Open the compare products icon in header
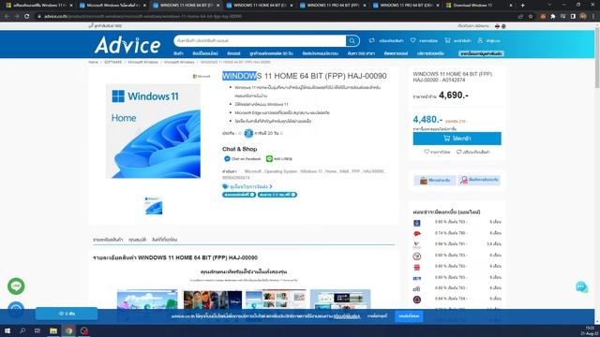 pyautogui.click(x=371, y=40)
